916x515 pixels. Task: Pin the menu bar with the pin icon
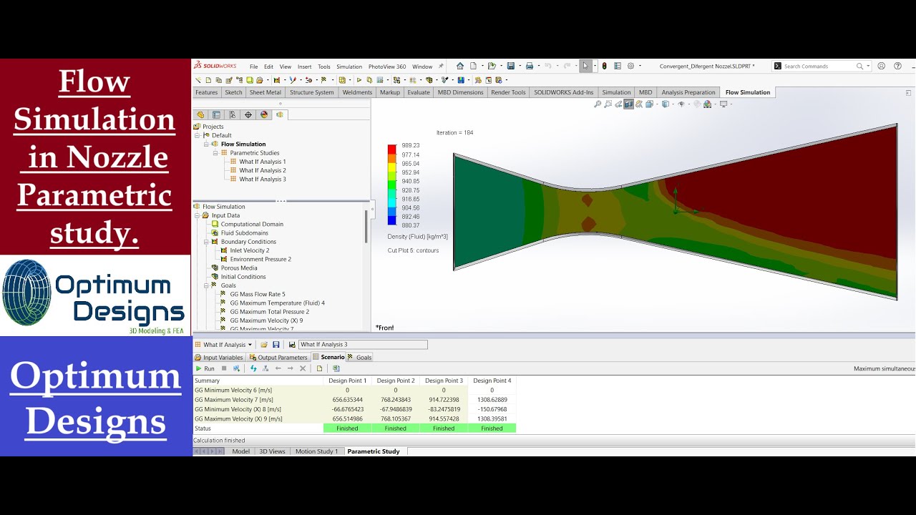[x=441, y=67]
